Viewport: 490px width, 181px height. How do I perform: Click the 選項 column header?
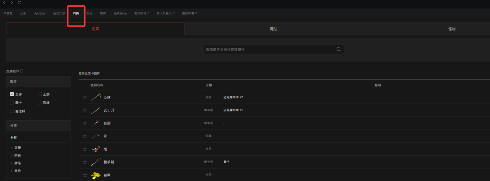[x=378, y=85]
